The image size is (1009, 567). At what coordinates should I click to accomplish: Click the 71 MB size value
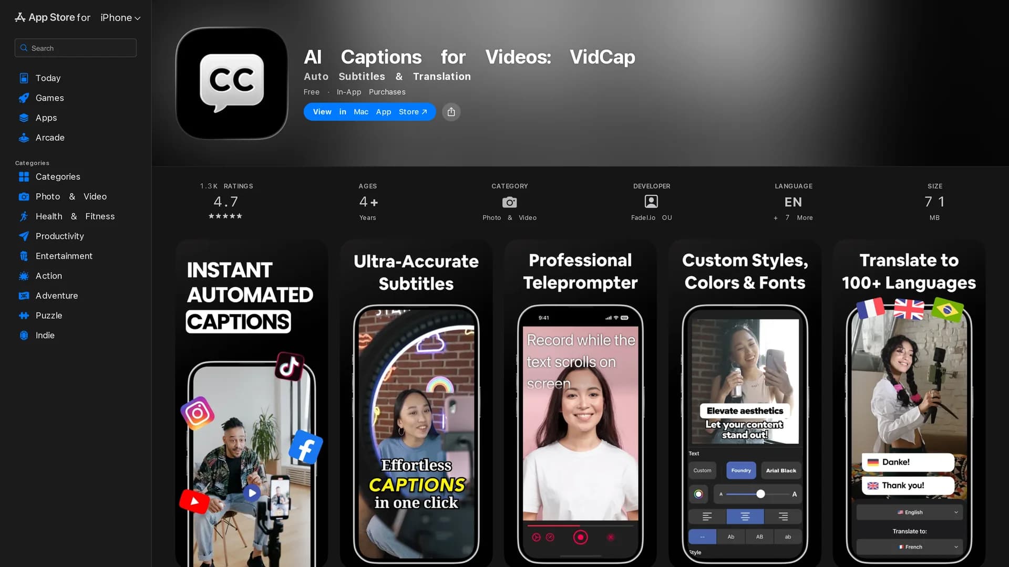point(934,202)
